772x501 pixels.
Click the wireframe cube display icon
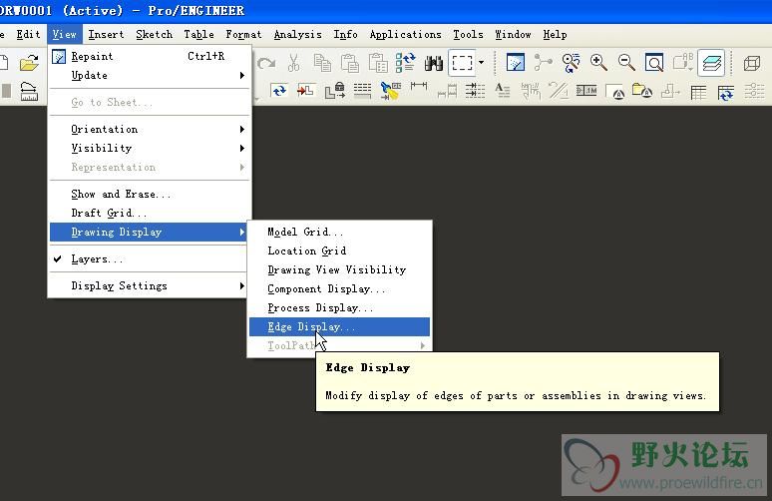pos(752,63)
